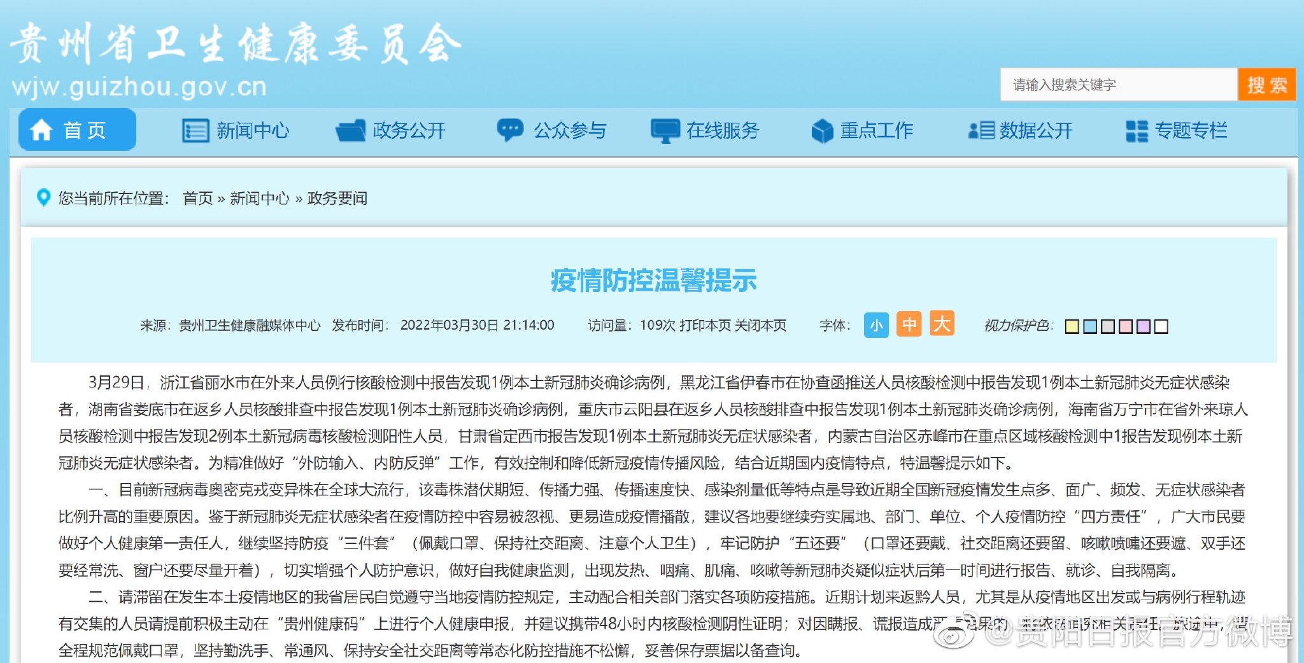Click the 数据公开 person-list icon
Viewport: 1304px width, 663px height.
tap(981, 130)
